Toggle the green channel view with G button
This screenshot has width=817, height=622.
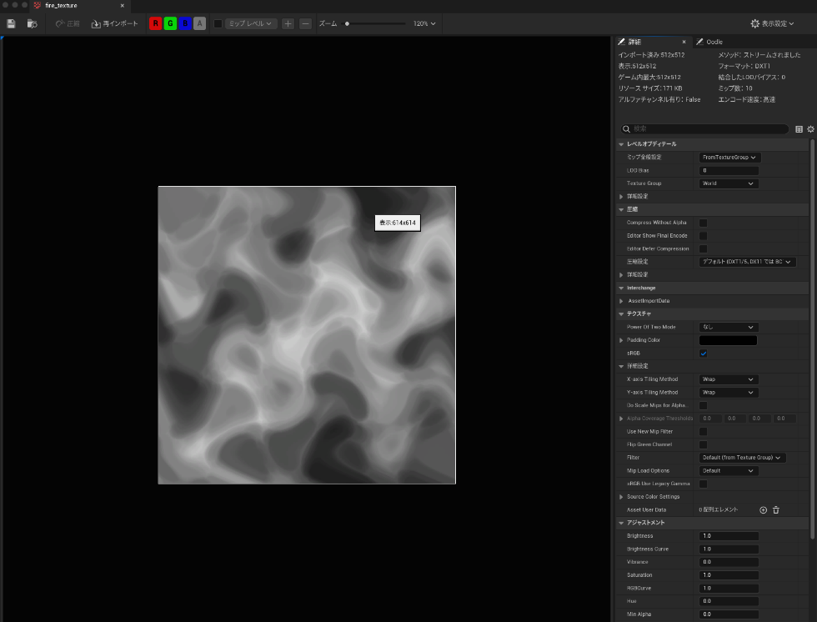(x=169, y=23)
